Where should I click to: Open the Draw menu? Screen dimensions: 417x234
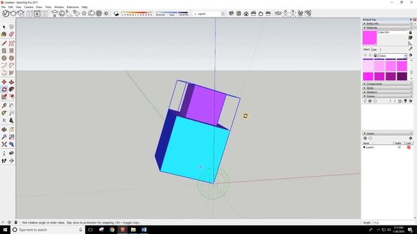click(x=39, y=7)
